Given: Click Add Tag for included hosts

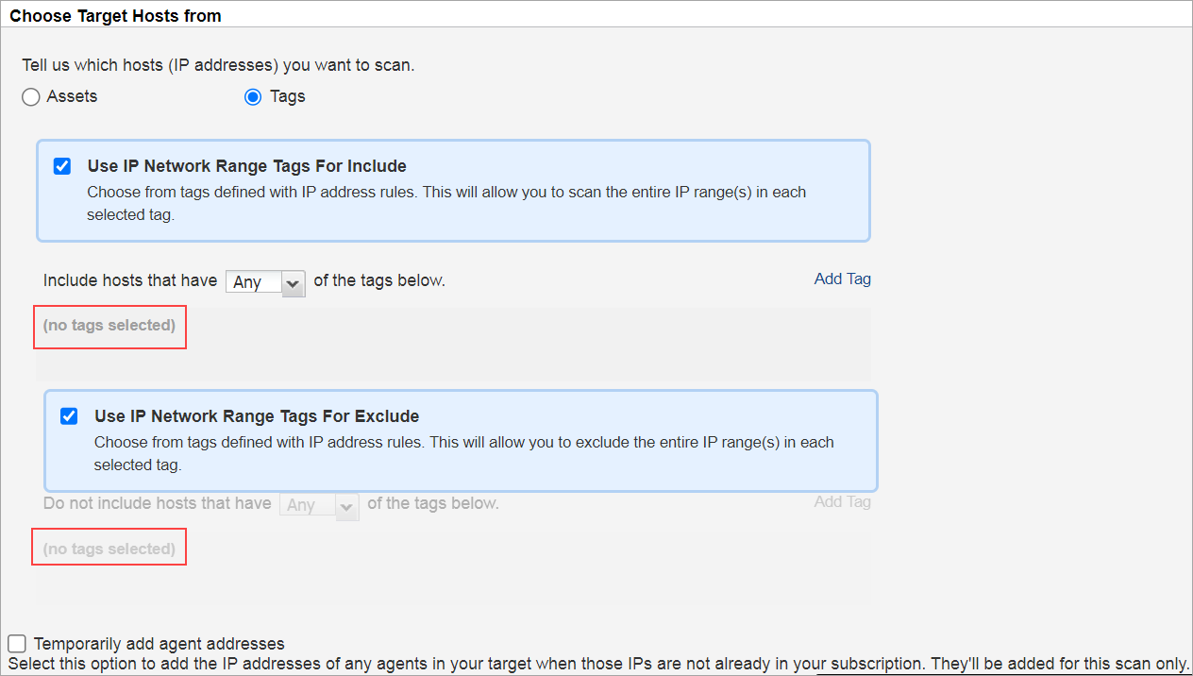Looking at the screenshot, I should (x=842, y=279).
